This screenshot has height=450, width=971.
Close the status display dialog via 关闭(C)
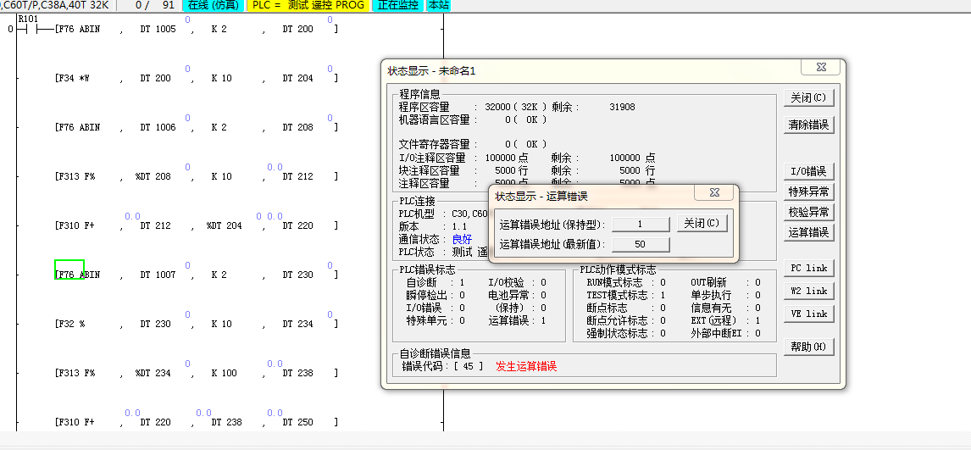point(809,97)
